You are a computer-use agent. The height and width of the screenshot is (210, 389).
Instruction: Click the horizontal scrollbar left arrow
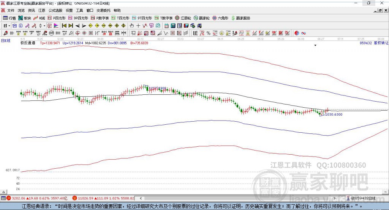click(141, 198)
